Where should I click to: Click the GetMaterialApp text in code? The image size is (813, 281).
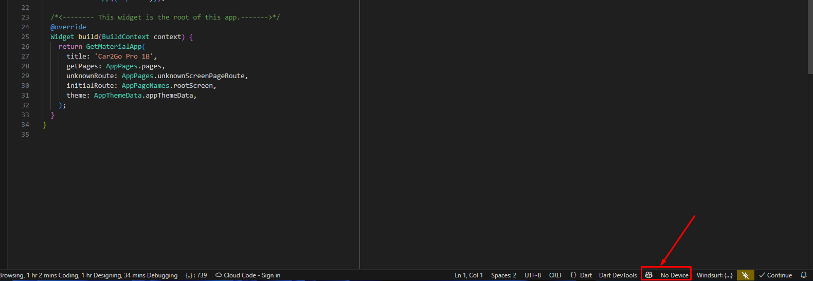(114, 47)
